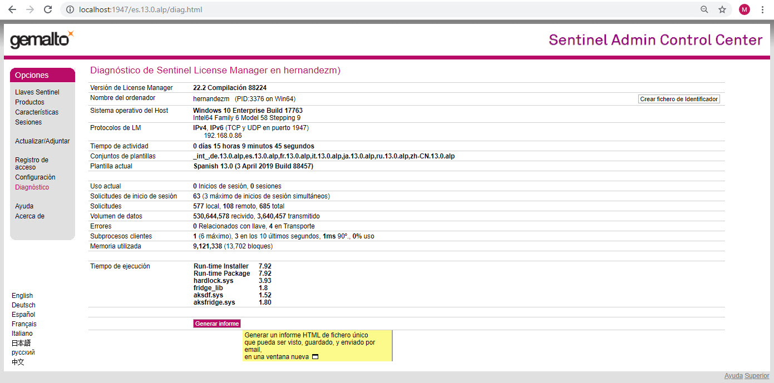Switch language to 中文

coord(18,362)
